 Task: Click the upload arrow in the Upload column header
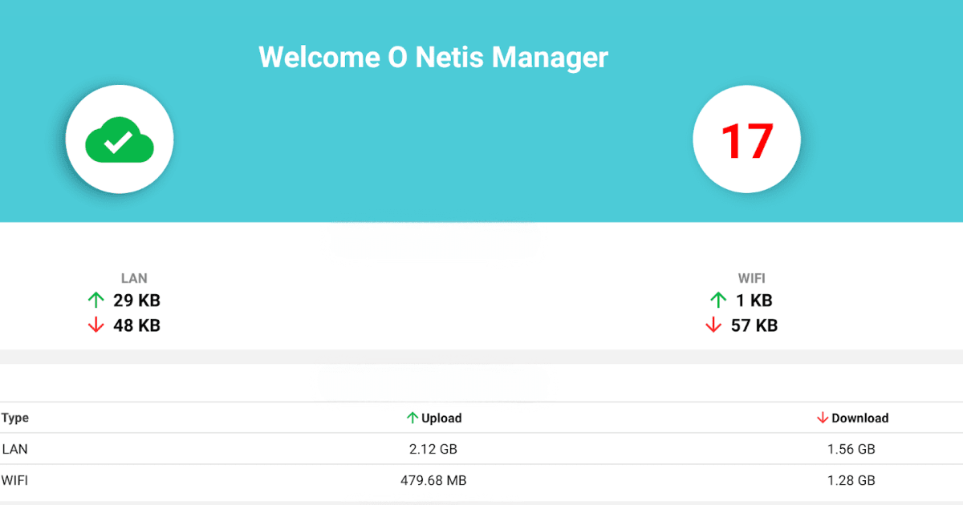click(412, 418)
